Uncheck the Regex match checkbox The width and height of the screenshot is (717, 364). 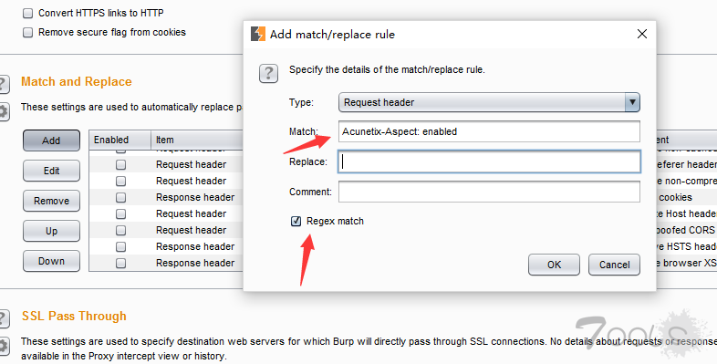(x=296, y=222)
